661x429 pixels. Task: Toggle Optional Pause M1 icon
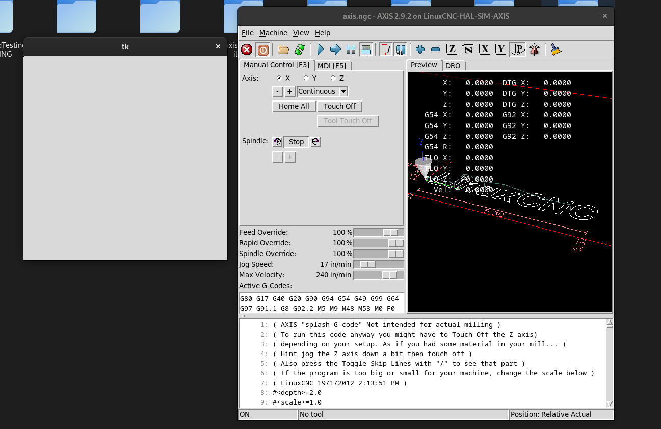coord(401,49)
